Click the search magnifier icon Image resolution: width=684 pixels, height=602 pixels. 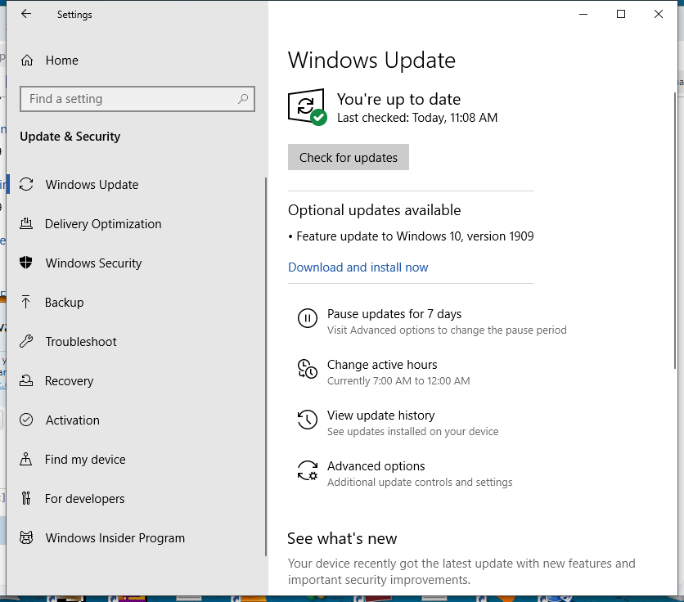(x=243, y=99)
